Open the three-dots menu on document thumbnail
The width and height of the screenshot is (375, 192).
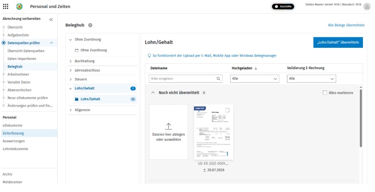pos(227,154)
